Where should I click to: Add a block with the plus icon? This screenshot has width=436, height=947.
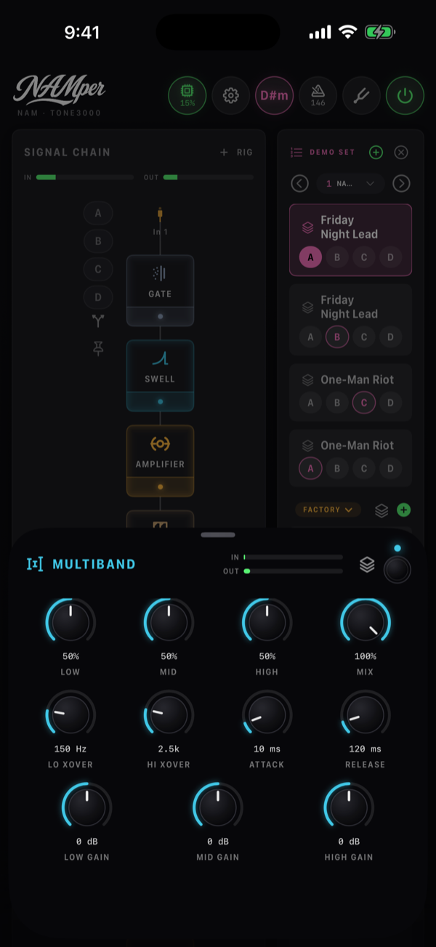point(224,152)
